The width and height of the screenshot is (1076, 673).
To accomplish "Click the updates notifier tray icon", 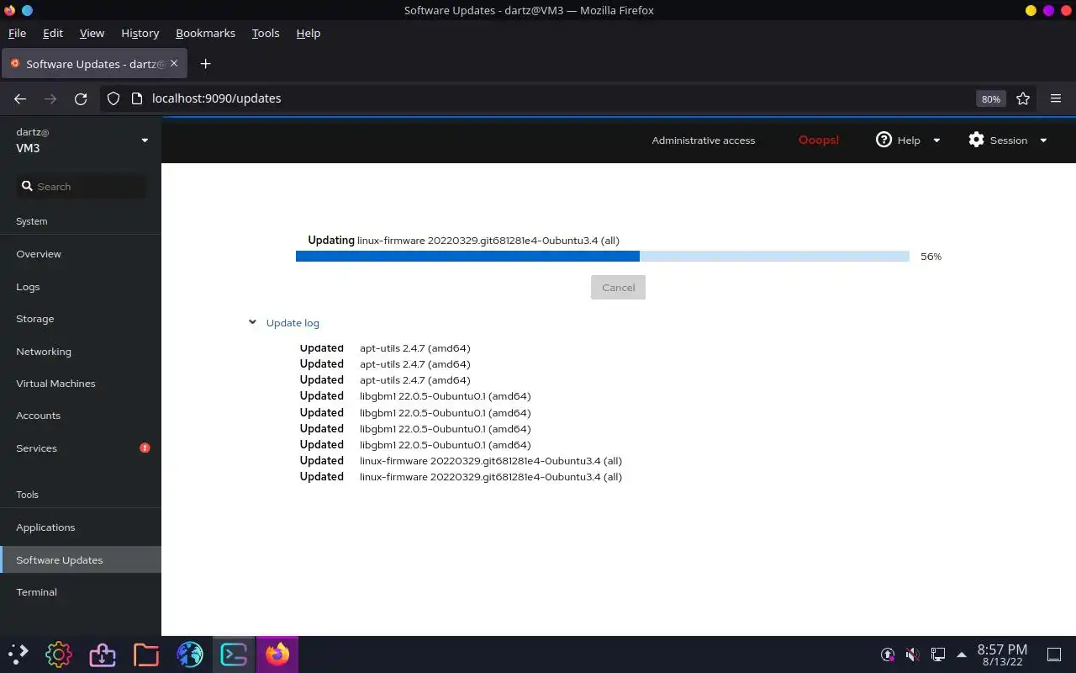I will pyautogui.click(x=887, y=654).
